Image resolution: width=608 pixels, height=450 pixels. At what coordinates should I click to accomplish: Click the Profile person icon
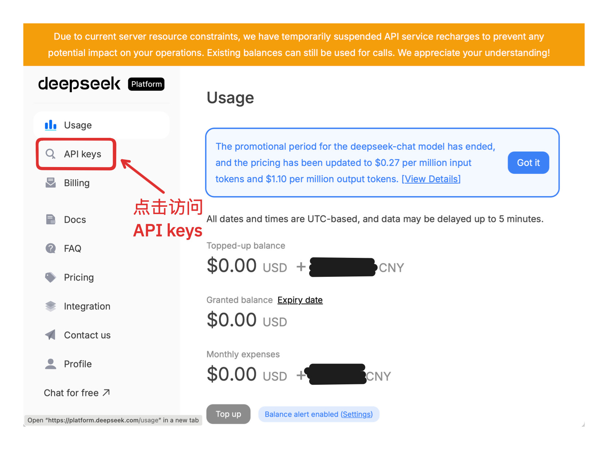click(51, 364)
